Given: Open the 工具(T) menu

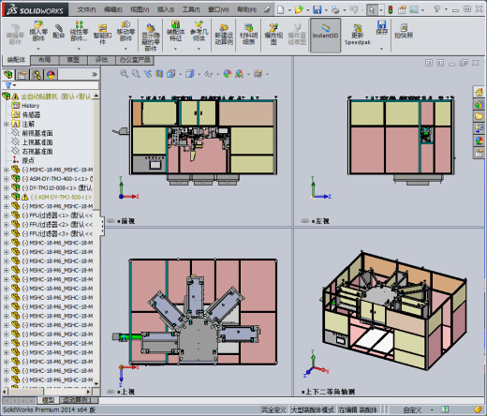Looking at the screenshot, I should point(191,10).
